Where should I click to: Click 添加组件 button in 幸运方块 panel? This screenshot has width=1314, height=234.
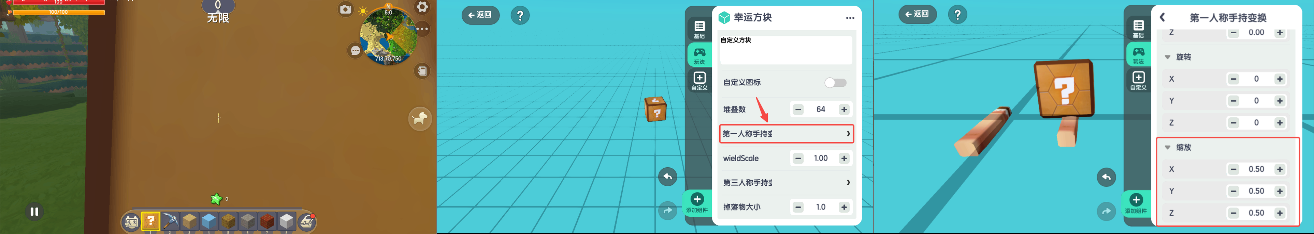coord(697,202)
